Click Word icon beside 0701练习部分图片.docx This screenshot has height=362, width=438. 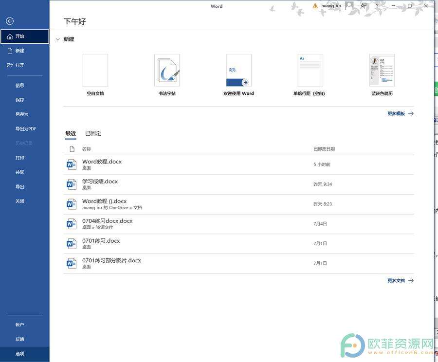(x=72, y=264)
